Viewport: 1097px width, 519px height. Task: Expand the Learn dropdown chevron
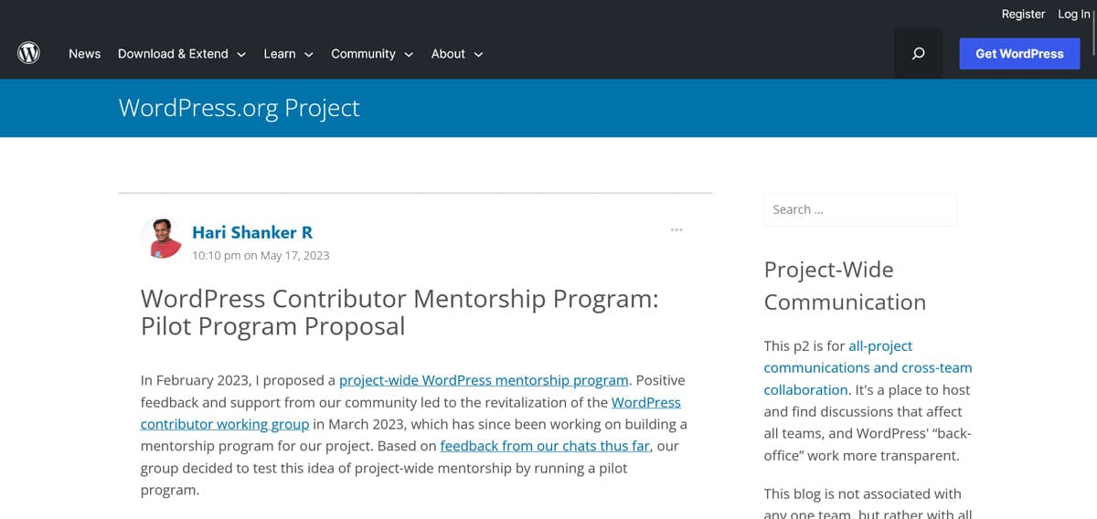coord(309,55)
